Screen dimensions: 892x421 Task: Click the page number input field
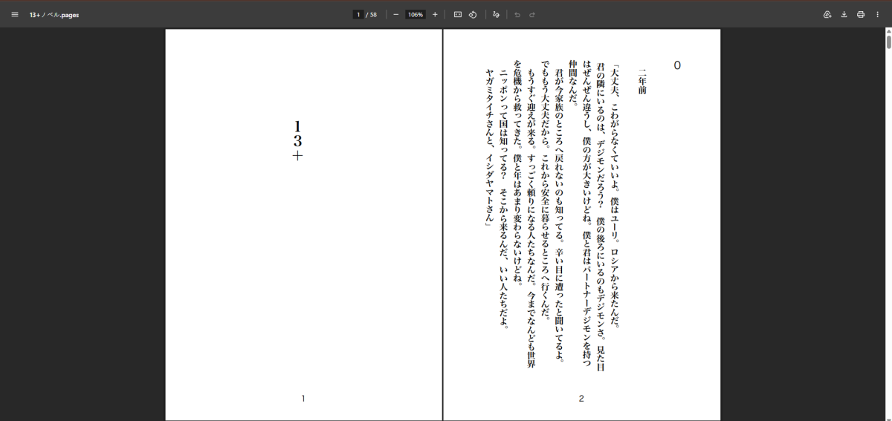tap(358, 14)
